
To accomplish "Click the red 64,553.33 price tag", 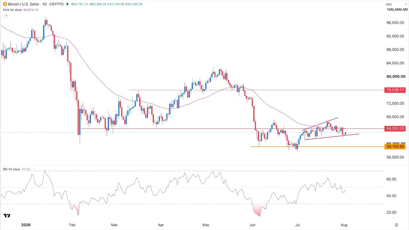I will coord(395,128).
